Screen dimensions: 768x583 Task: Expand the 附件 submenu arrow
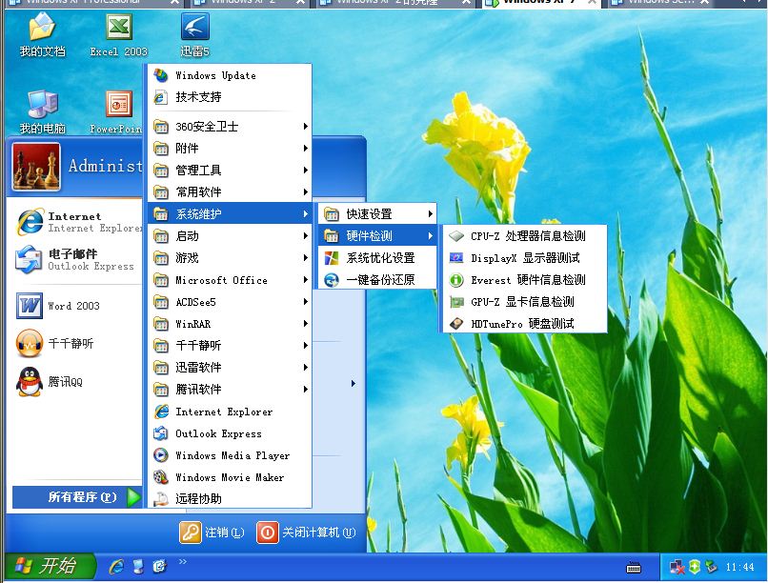pos(305,148)
